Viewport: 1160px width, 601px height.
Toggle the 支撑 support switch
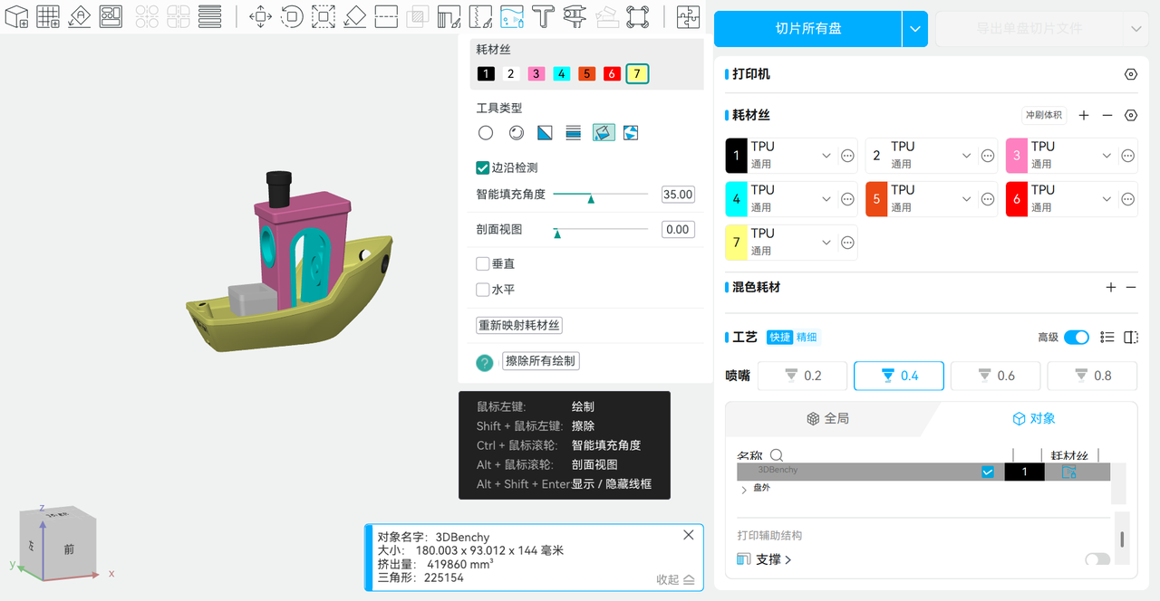1097,559
